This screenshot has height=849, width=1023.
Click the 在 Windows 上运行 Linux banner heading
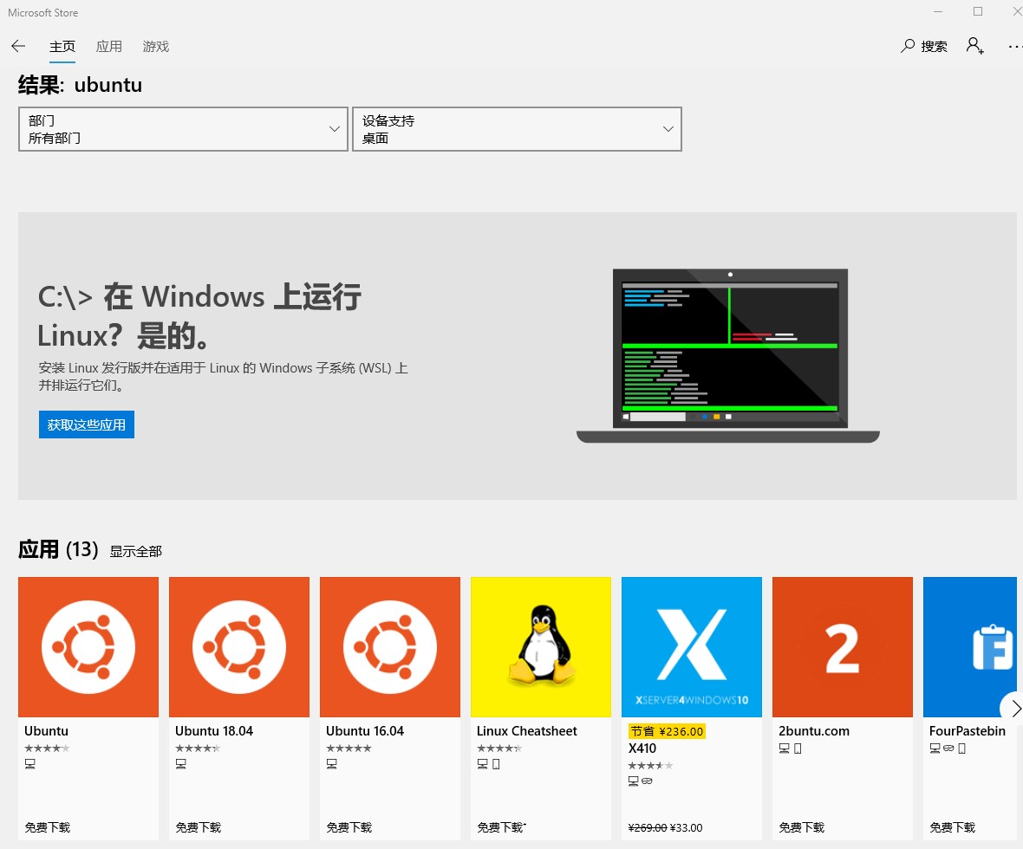coord(199,315)
